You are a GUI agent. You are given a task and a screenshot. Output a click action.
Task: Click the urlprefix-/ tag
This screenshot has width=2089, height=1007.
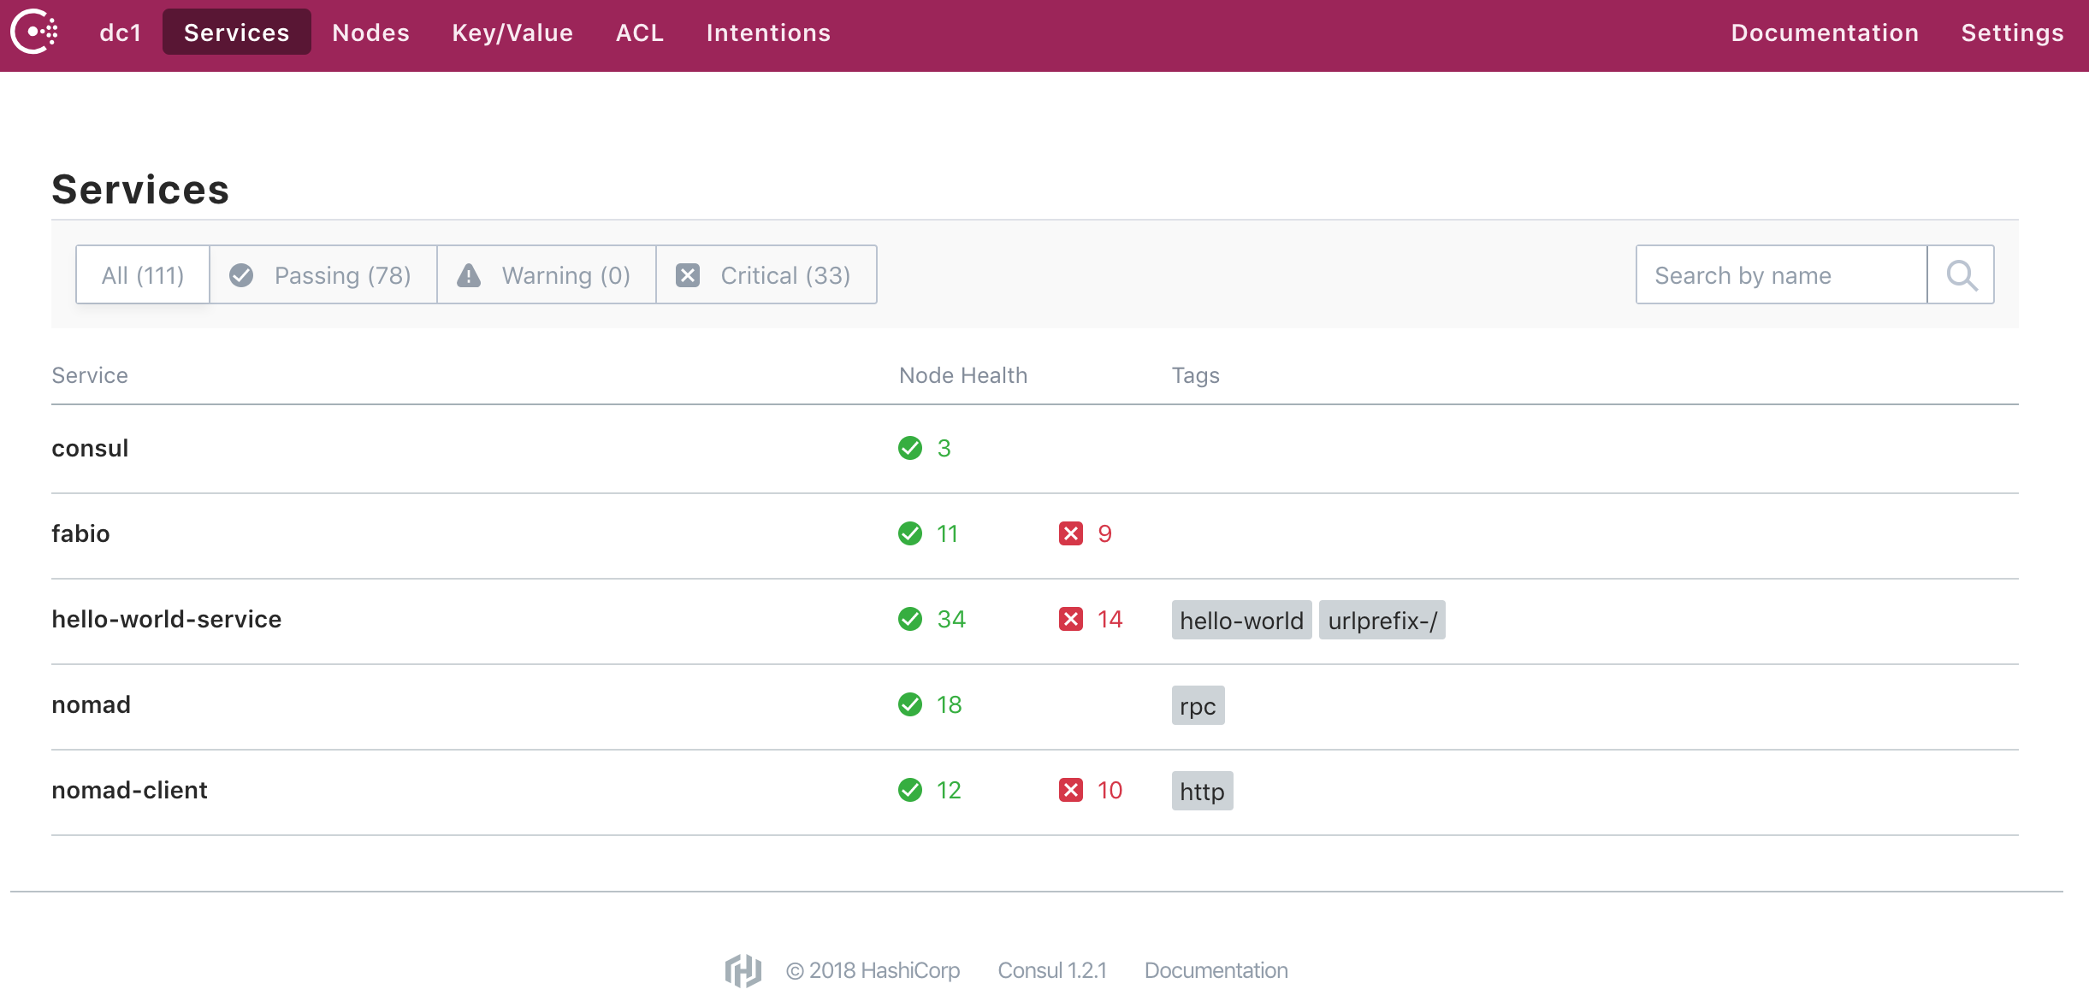[1382, 621]
